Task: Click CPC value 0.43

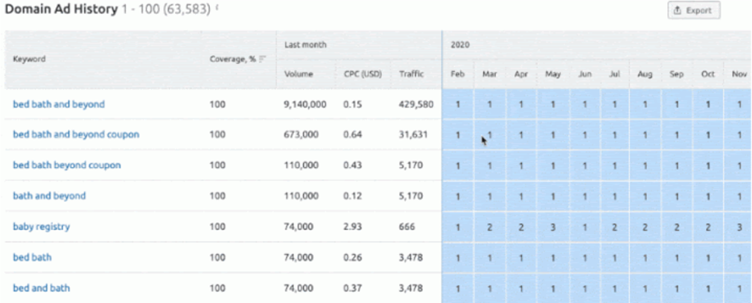Action: [351, 165]
